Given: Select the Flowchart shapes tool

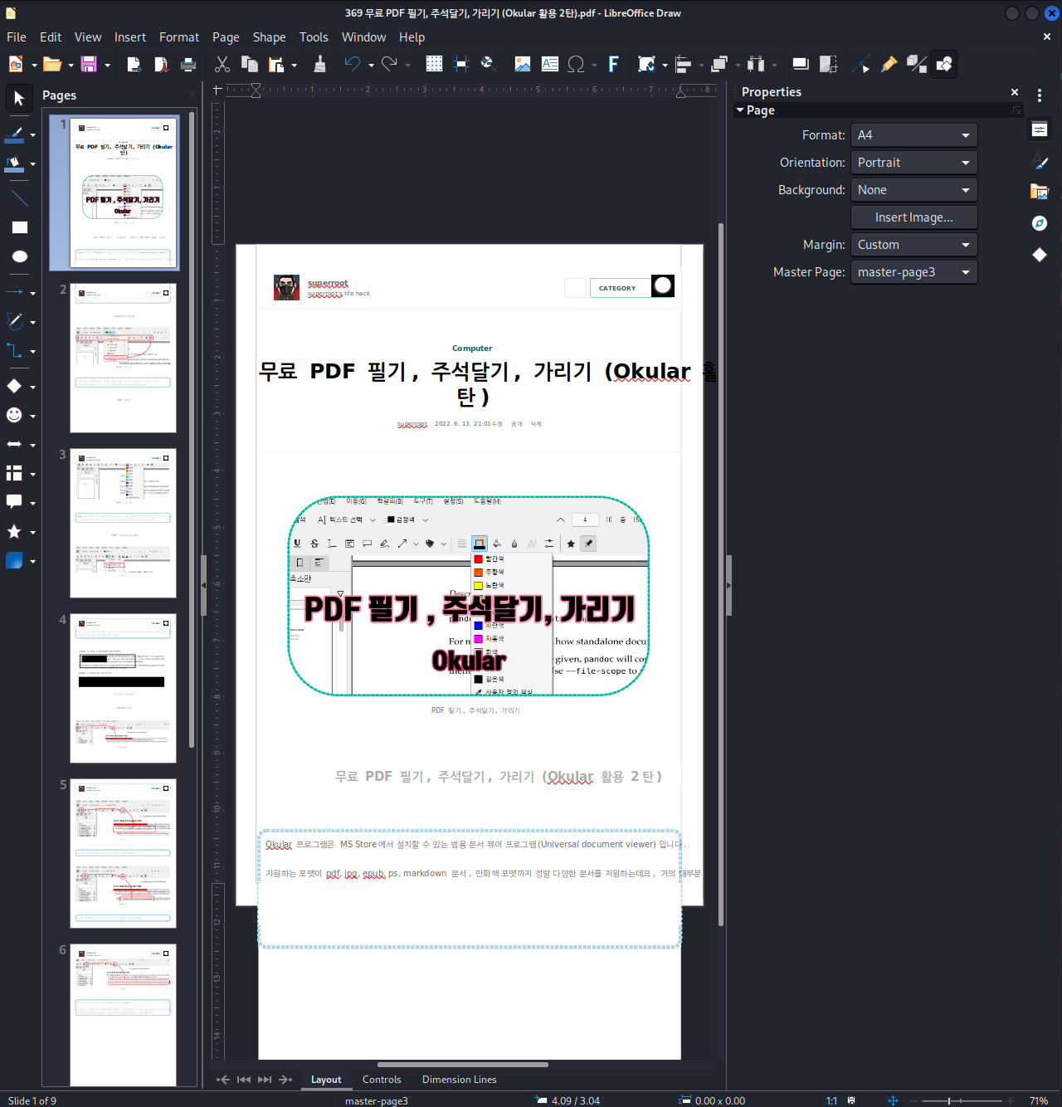Looking at the screenshot, I should pyautogui.click(x=15, y=473).
